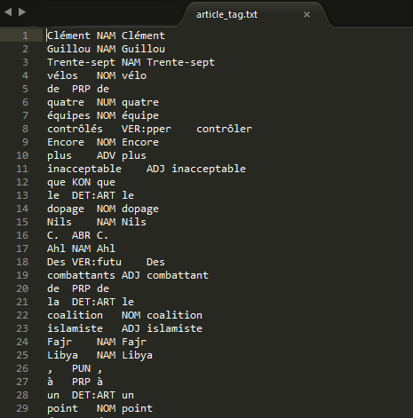Click the 'contrôler' lemma on line 8
Image resolution: width=413 pixels, height=418 pixels.
[x=224, y=129]
